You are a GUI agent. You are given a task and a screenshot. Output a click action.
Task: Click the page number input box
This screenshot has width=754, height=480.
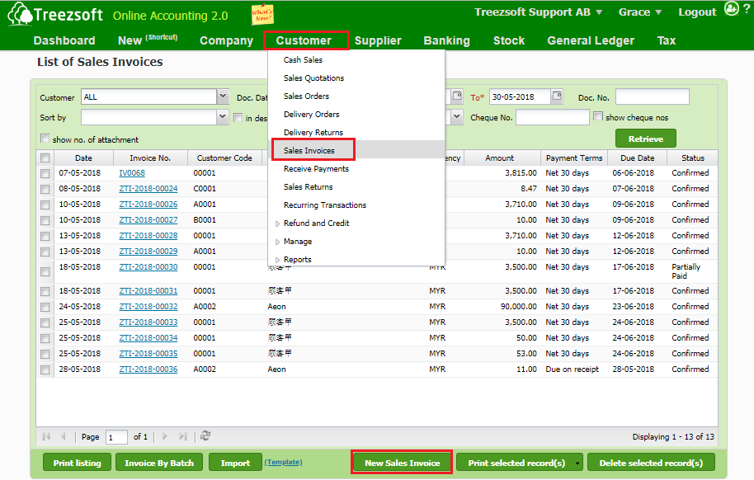(x=115, y=437)
